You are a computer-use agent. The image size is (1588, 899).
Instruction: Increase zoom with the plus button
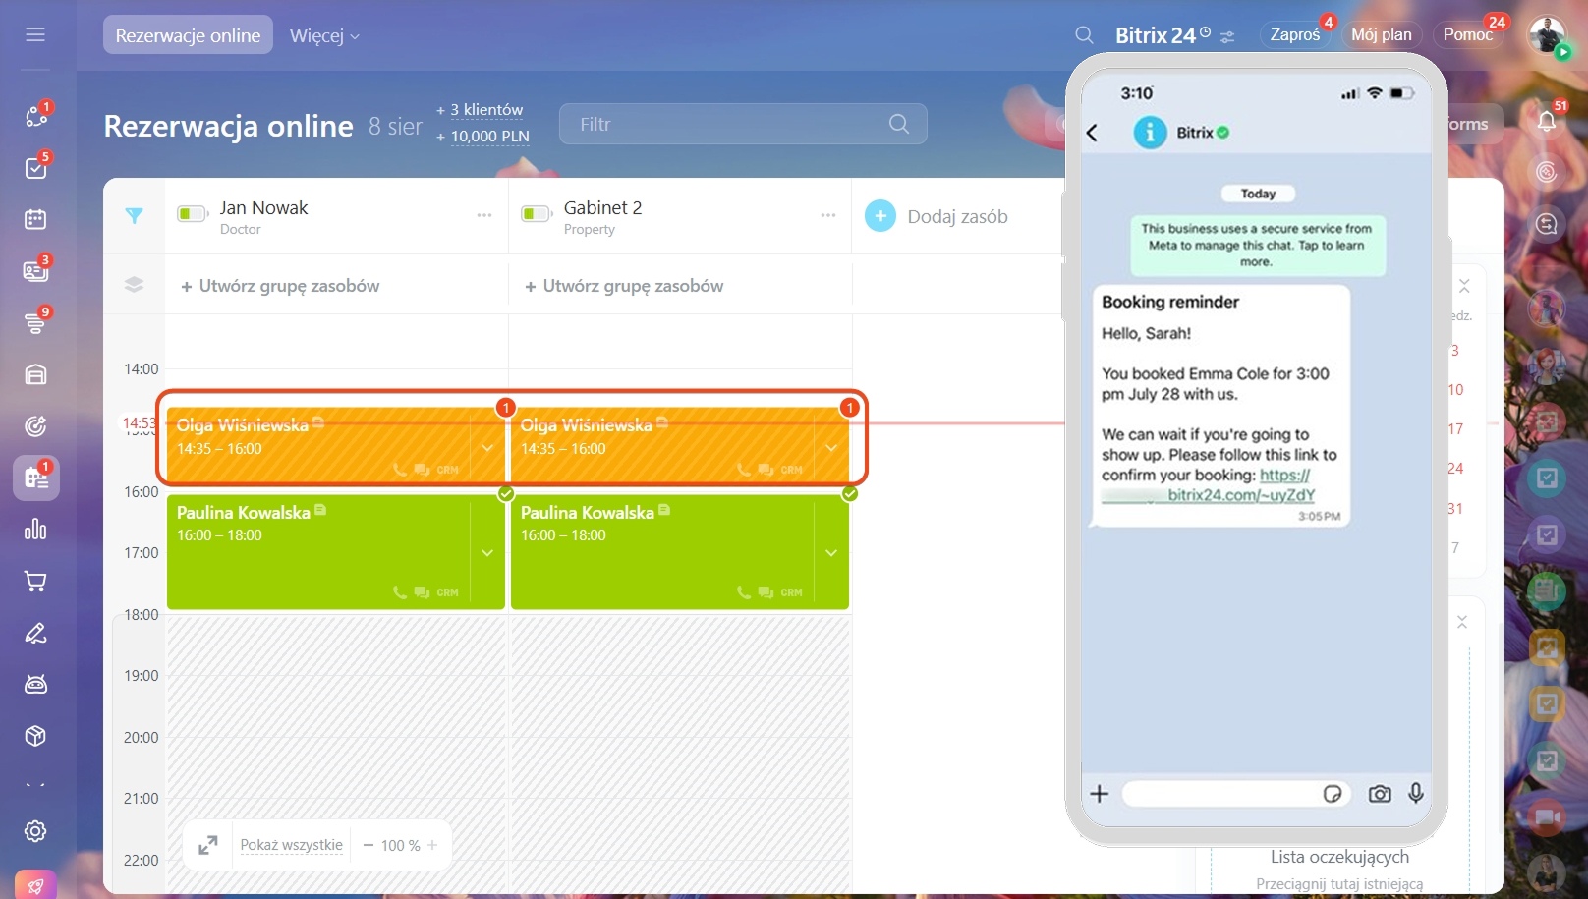(432, 845)
